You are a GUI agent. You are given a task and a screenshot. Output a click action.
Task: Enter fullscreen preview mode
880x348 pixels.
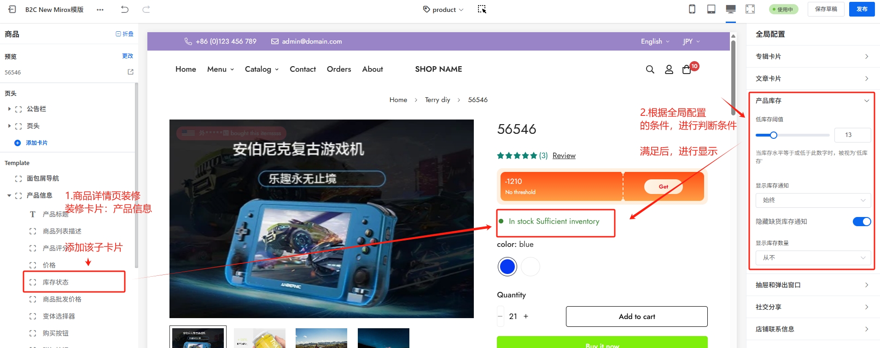750,9
